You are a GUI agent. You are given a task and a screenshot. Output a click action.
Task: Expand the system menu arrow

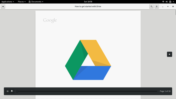tap(173, 2)
